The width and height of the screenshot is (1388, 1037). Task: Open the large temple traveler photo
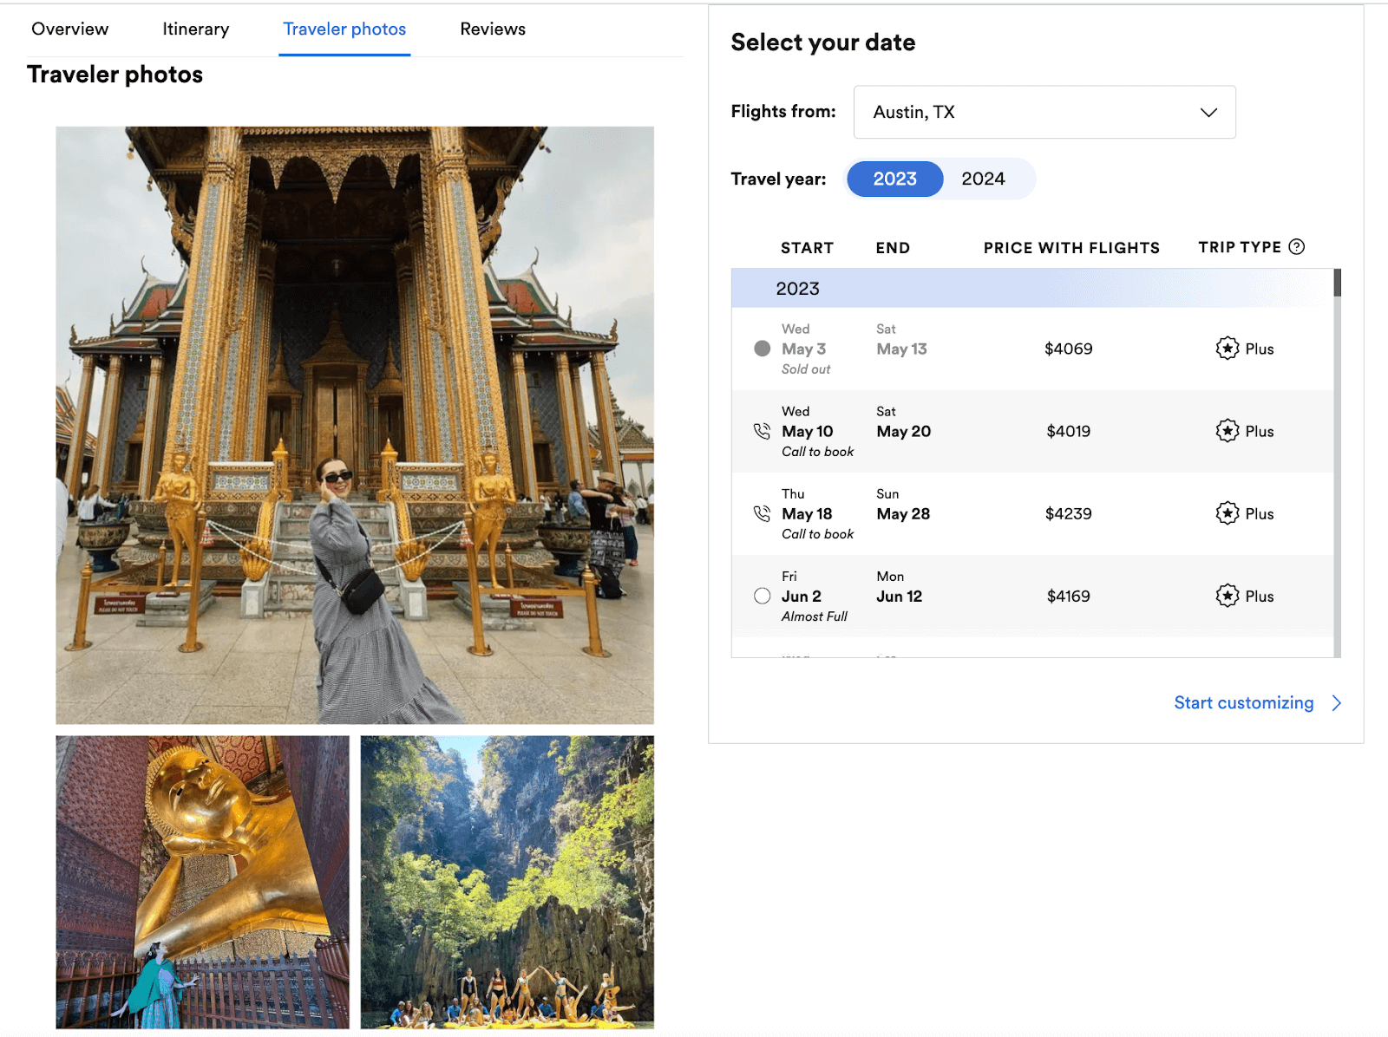[x=355, y=425]
